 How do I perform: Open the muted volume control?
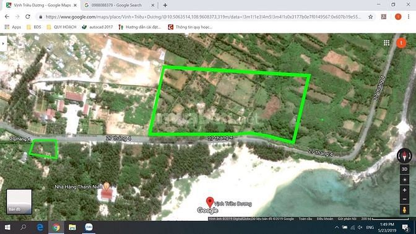(360, 227)
